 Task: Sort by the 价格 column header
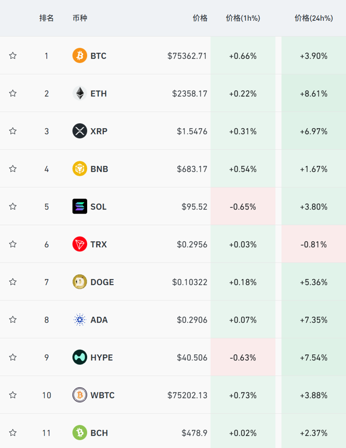pyautogui.click(x=200, y=18)
